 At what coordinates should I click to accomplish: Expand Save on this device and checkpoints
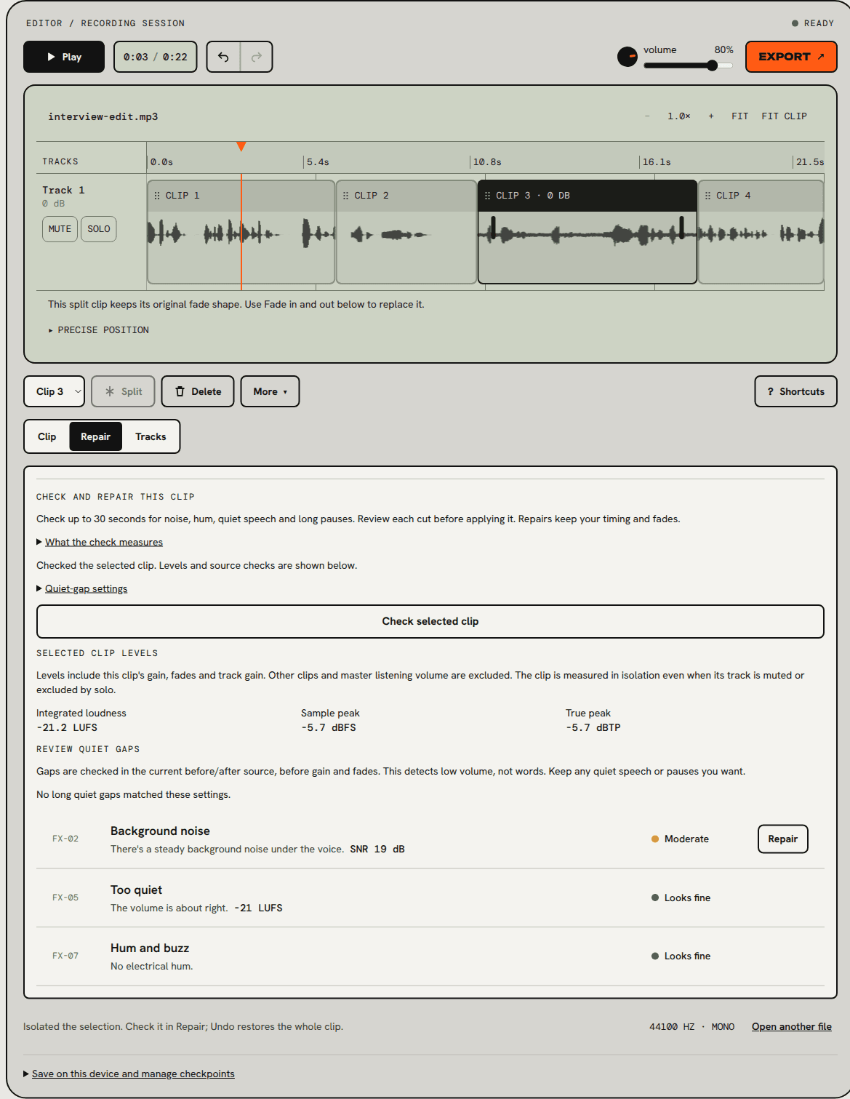click(129, 1074)
